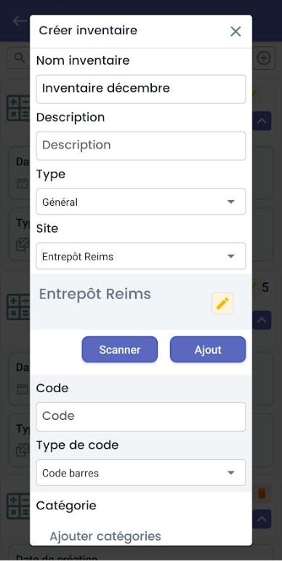This screenshot has height=561, width=282.
Task: Collapse third inventory card chevron
Action: coord(262,519)
